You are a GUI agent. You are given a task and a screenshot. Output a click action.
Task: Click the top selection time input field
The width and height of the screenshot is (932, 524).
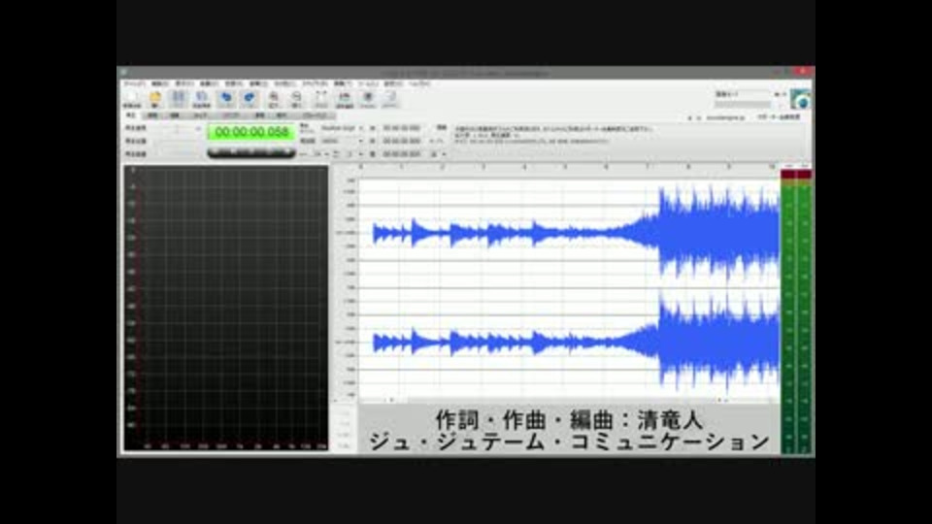(402, 128)
